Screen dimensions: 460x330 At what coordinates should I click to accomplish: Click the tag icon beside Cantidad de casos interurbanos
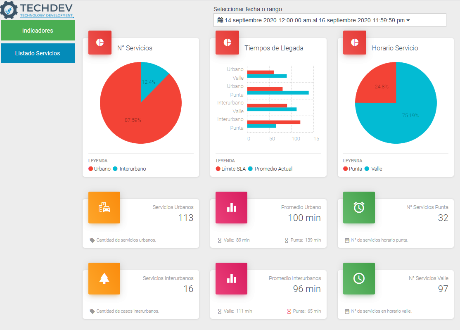coord(92,311)
